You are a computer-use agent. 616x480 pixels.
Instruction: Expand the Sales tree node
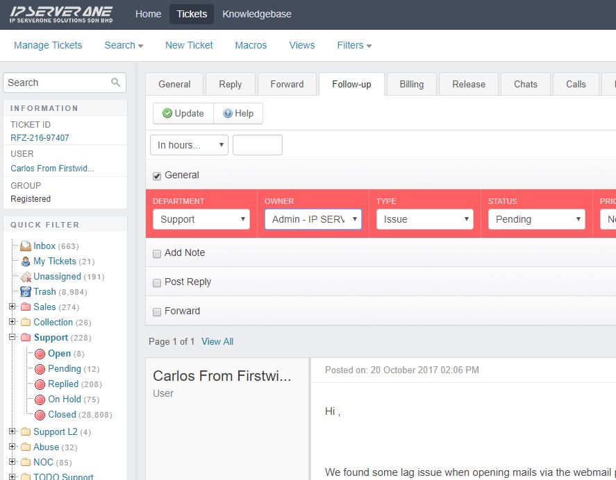coord(12,307)
